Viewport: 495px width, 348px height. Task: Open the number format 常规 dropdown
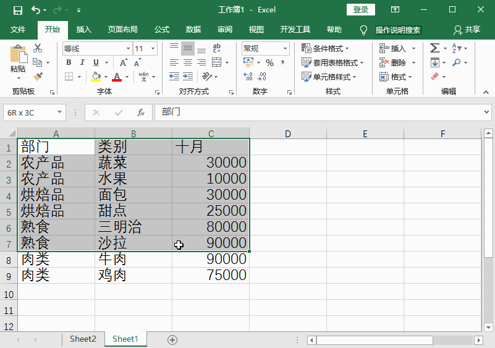285,49
